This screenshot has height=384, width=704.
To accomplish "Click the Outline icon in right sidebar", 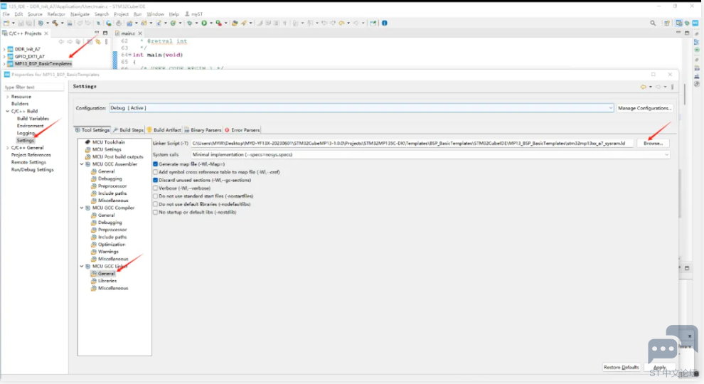I will (696, 42).
